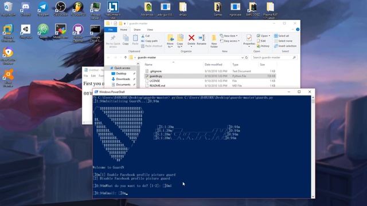The height and width of the screenshot is (206, 367).
Task: Launch MobaXterm desktop shortcut
Action: 60,31
